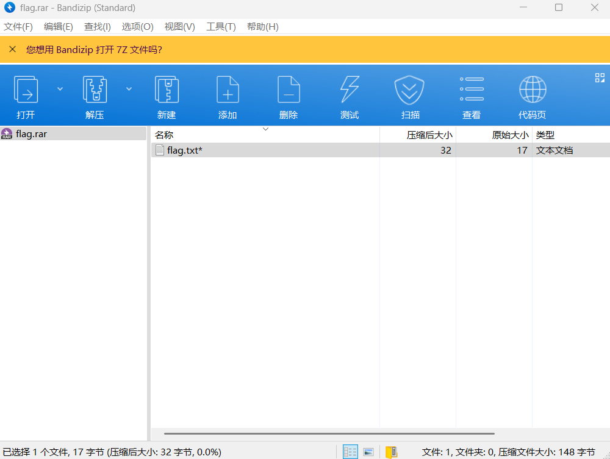Click the 您想用 Bandizip 打开 7Z 文件吗? message
Image resolution: width=610 pixels, height=459 pixels.
tap(94, 50)
